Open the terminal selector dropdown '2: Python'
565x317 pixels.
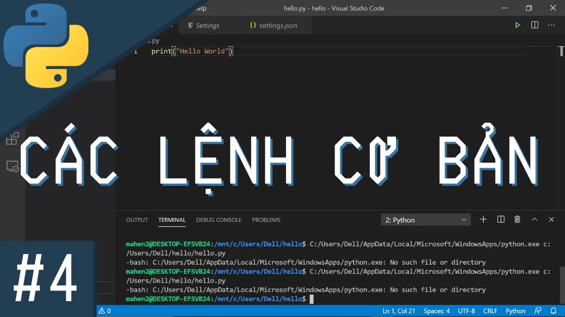[426, 220]
